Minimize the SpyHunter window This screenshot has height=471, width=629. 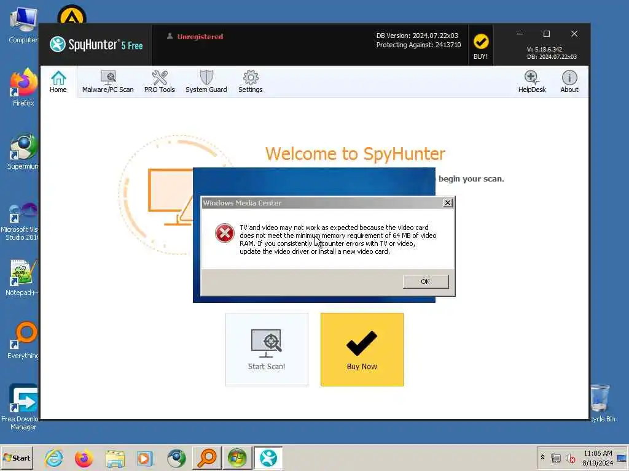click(x=520, y=34)
